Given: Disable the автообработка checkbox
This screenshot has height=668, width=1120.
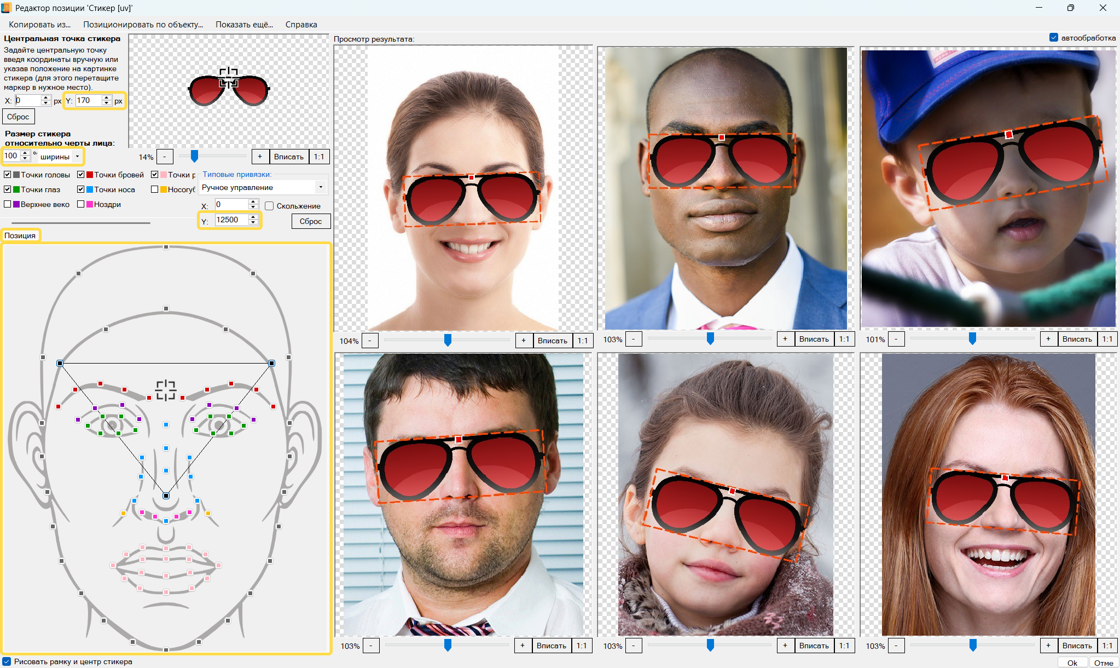Looking at the screenshot, I should tap(1054, 38).
